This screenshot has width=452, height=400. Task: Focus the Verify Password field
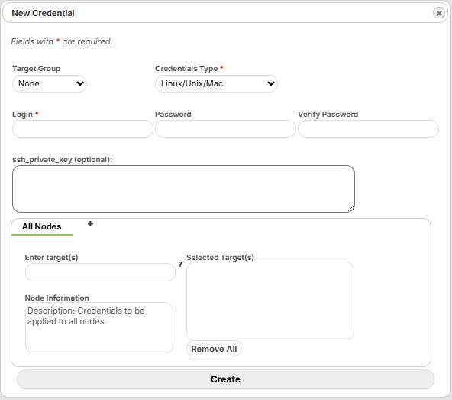coord(368,129)
